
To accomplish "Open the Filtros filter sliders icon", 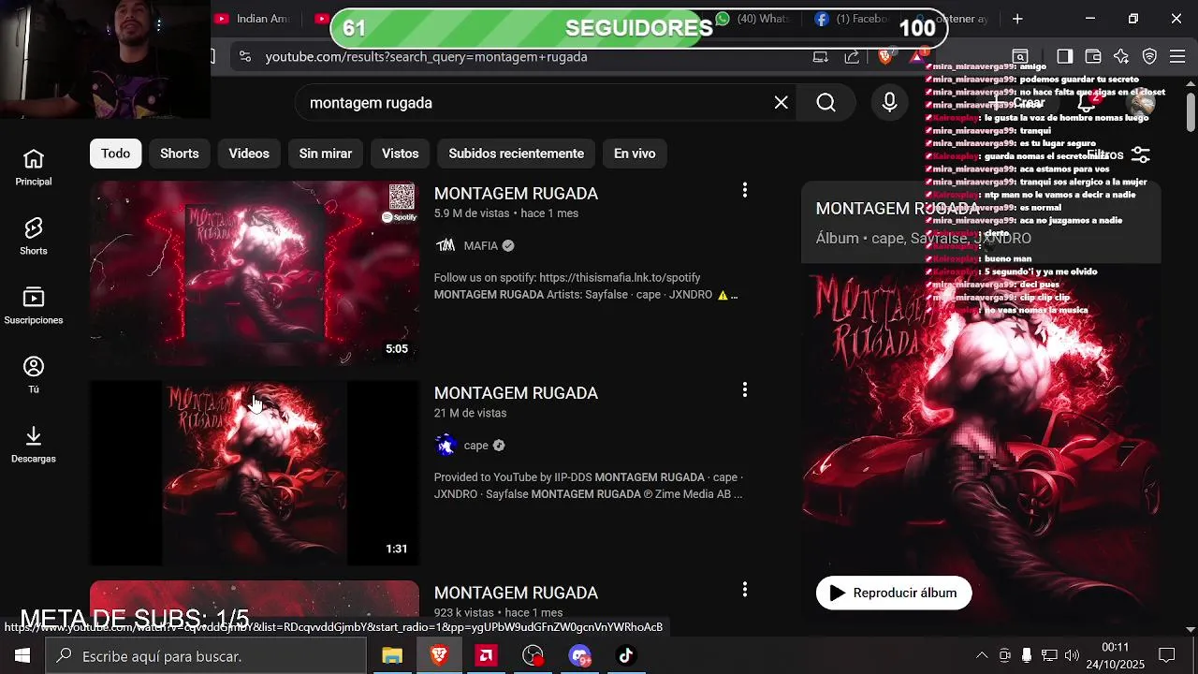I will point(1141,154).
